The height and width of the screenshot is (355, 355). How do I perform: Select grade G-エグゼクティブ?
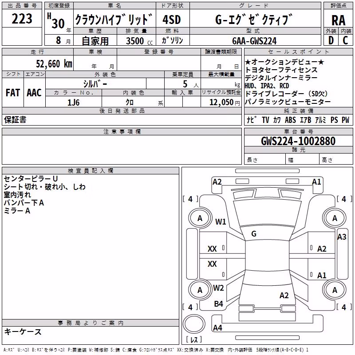tap(254, 19)
